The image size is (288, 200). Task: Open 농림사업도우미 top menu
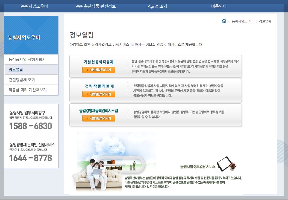tap(34, 6)
